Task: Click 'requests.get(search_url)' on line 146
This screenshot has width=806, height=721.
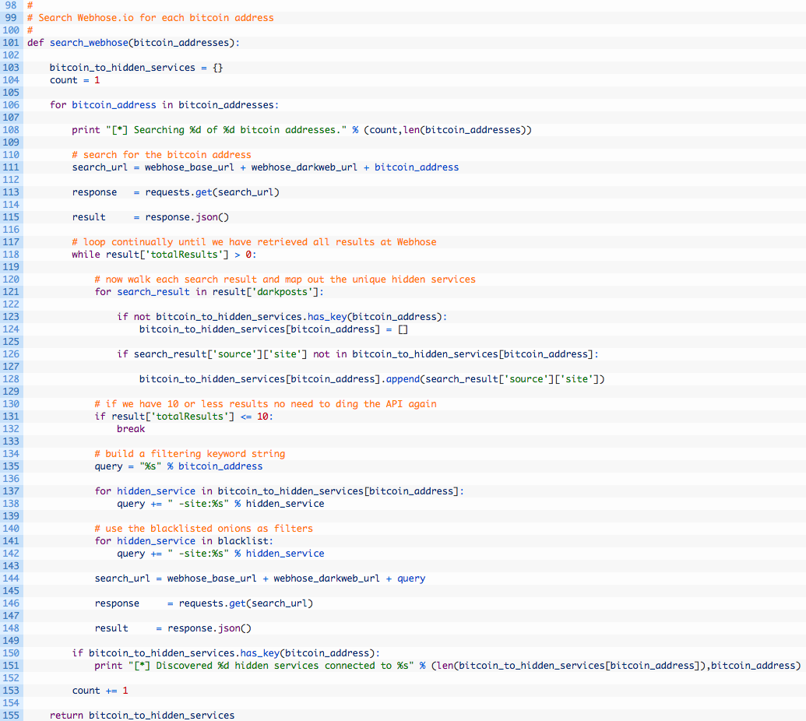Action: (246, 603)
